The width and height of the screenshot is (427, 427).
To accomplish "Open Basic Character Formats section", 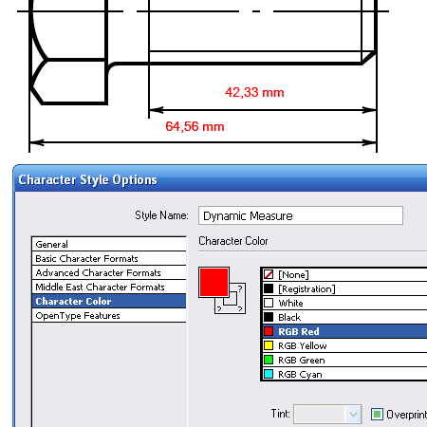I will [x=109, y=258].
